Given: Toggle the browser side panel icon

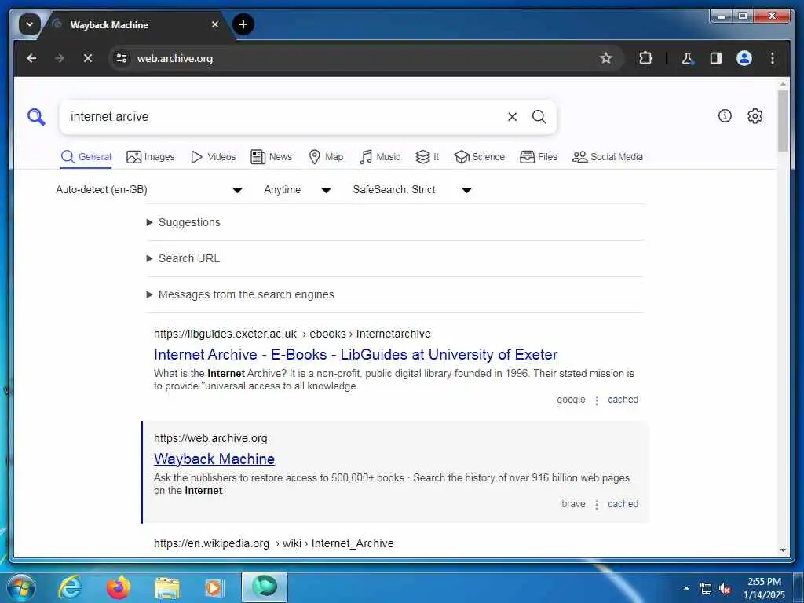Looking at the screenshot, I should point(716,58).
